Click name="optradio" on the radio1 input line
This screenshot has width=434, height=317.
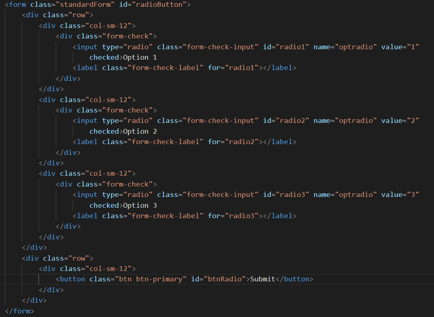tap(345, 47)
